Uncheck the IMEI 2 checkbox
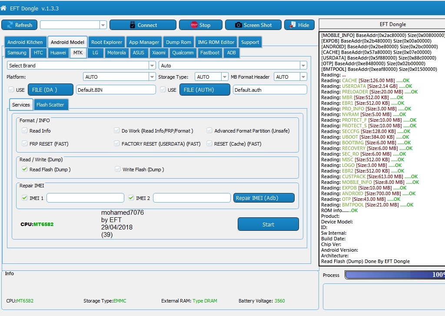The height and width of the screenshot is (316, 445). (x=131, y=198)
